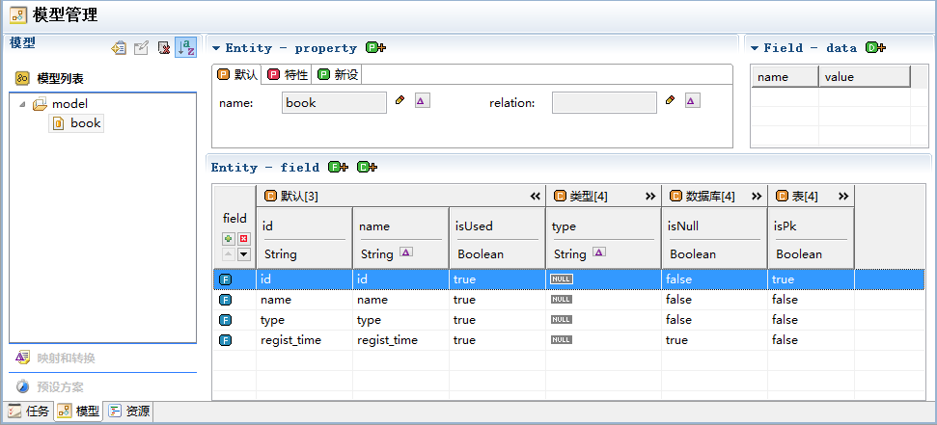Add a new field with green F+ icon
937x425 pixels.
339,167
